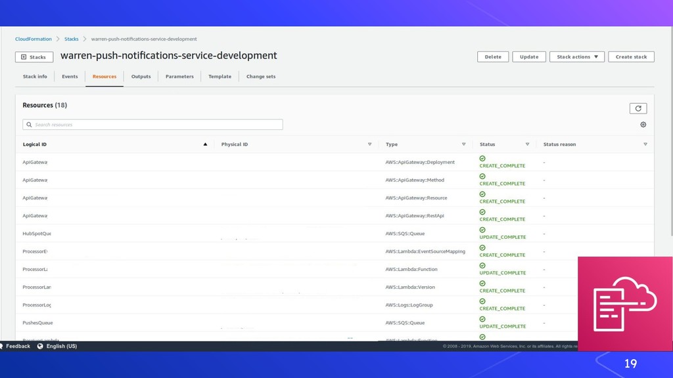This screenshot has width=673, height=378.
Task: Click English (US) language selector
Action: click(61, 346)
